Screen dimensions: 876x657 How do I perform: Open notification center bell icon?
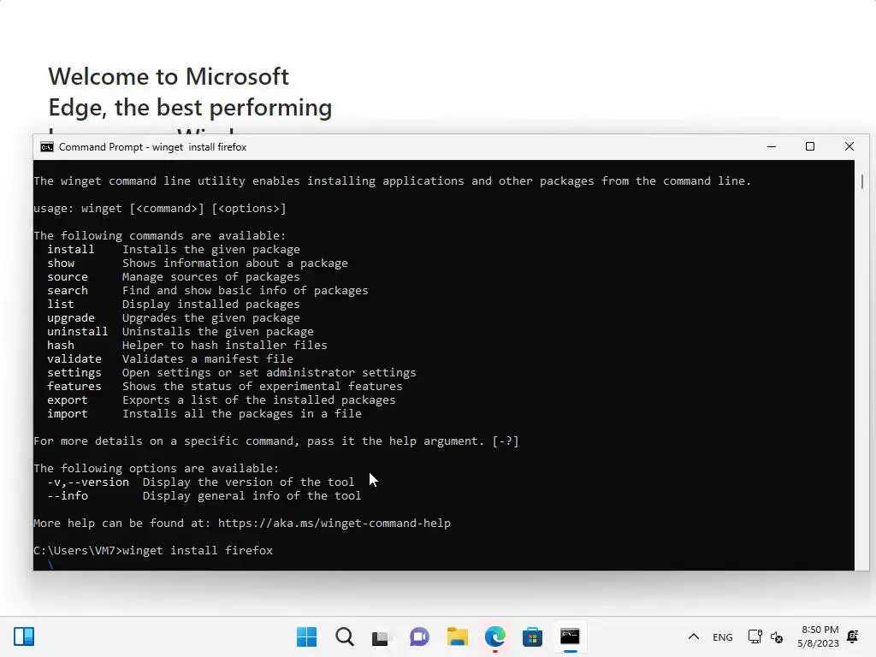tap(853, 636)
